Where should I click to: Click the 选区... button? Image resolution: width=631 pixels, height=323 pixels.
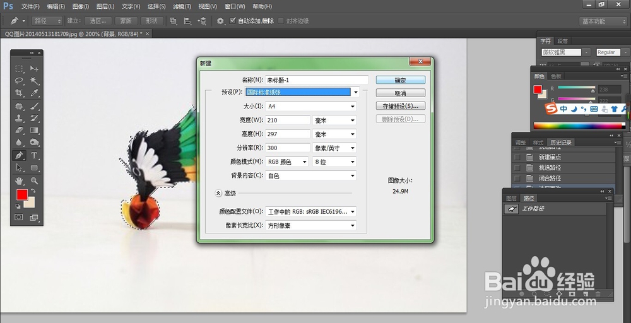pyautogui.click(x=98, y=21)
